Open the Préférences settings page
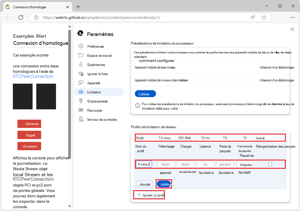 [95, 47]
